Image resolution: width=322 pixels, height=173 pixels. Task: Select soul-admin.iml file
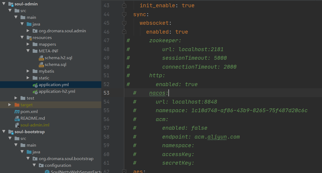tap(35, 125)
